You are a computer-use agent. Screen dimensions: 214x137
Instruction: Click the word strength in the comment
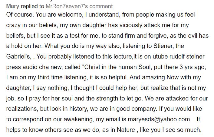(107, 98)
